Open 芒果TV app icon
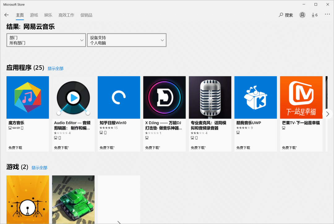Image resolution: width=334 pixels, height=224 pixels. click(x=301, y=97)
